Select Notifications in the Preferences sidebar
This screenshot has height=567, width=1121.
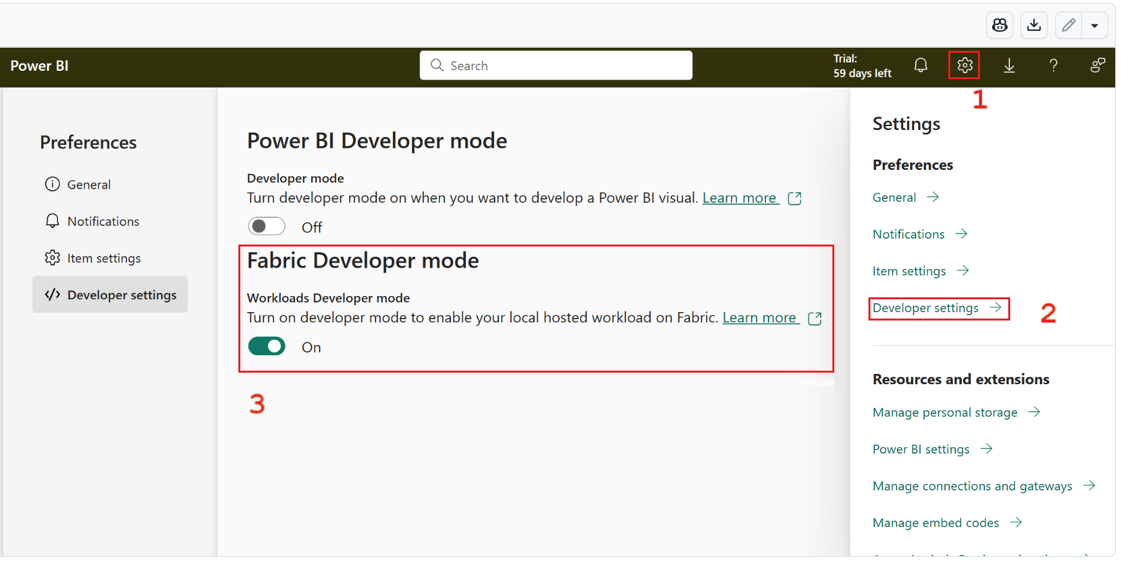(x=103, y=221)
